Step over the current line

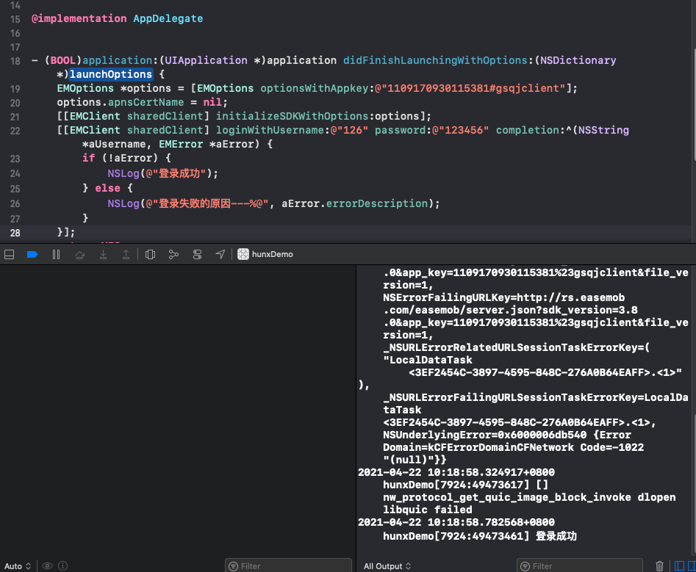point(80,255)
